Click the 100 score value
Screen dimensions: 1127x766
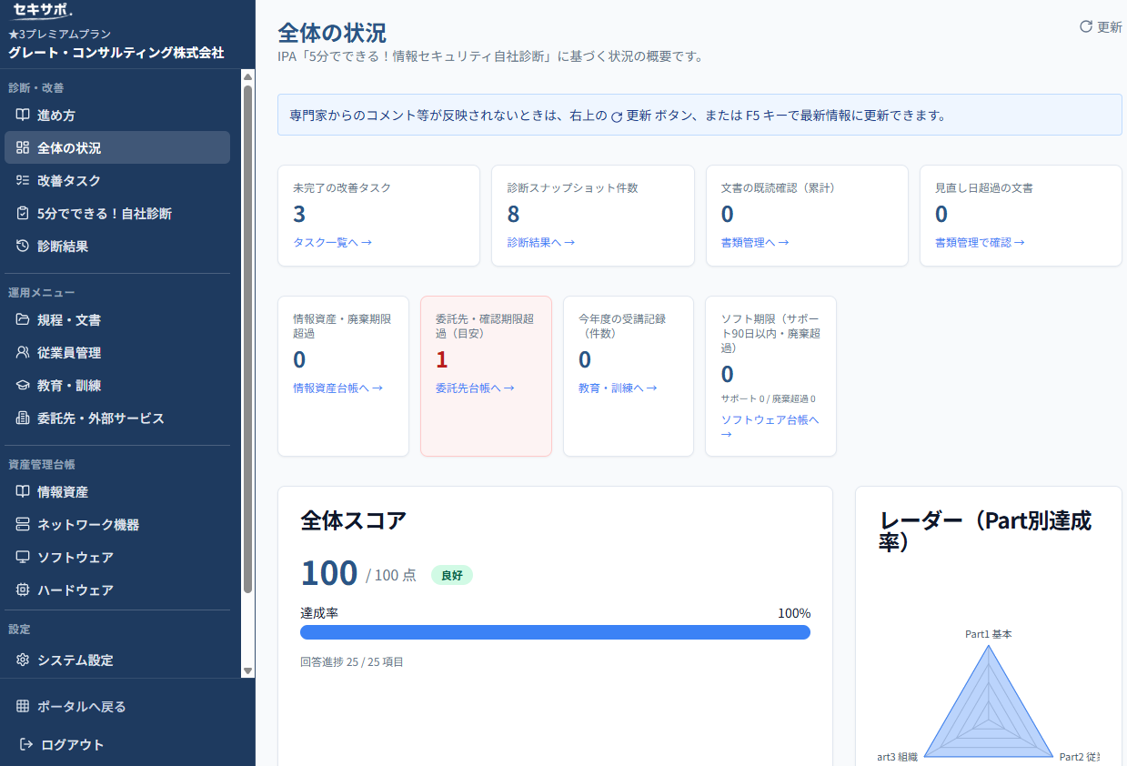(x=329, y=573)
